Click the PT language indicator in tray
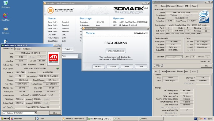This screenshot has height=121, width=214. (196, 119)
